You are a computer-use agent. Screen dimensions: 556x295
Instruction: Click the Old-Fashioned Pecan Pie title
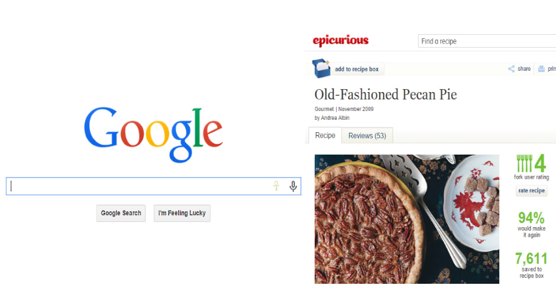(x=386, y=94)
